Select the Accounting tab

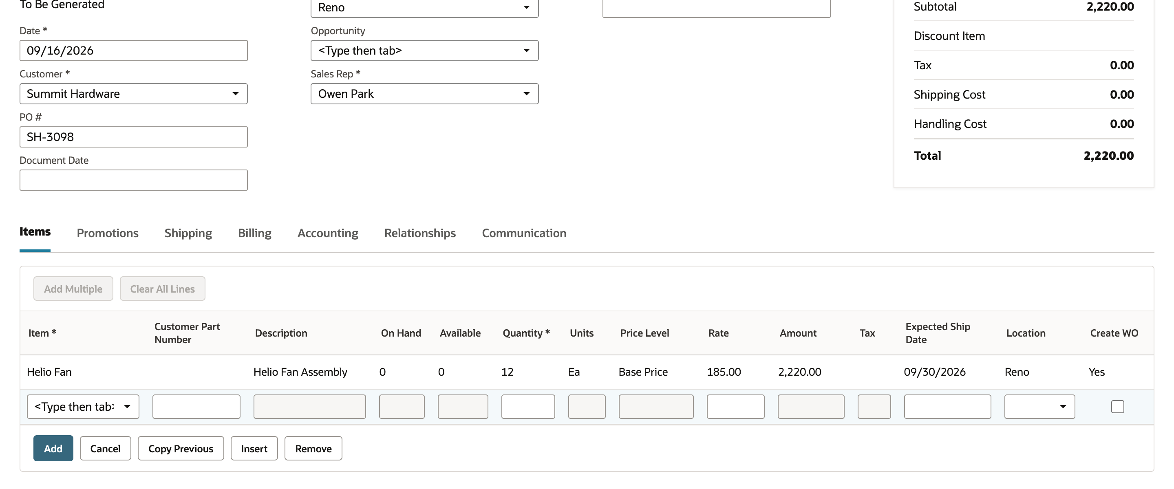[328, 233]
